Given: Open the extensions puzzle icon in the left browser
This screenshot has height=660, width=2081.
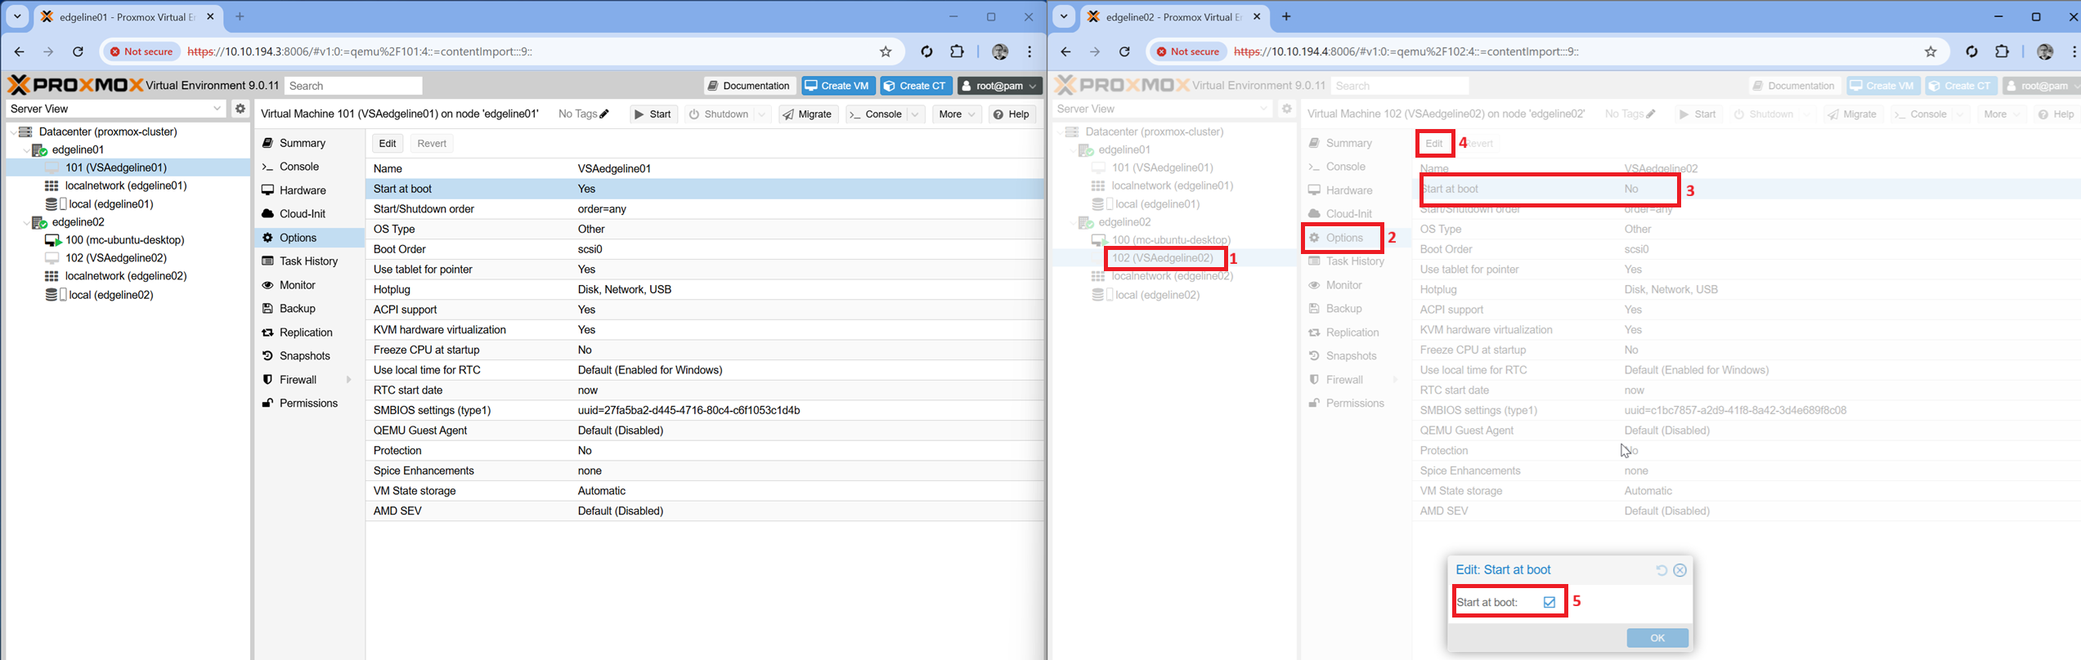Looking at the screenshot, I should [957, 51].
